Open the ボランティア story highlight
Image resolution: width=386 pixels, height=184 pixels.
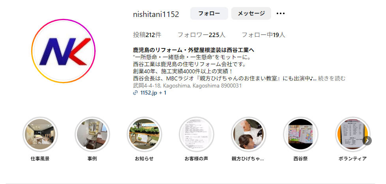point(352,134)
